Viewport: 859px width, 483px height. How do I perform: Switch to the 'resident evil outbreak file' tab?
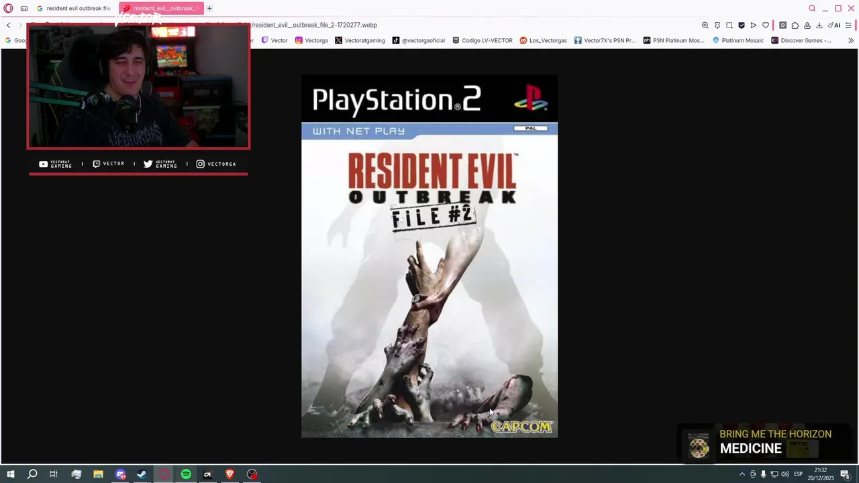tap(74, 8)
